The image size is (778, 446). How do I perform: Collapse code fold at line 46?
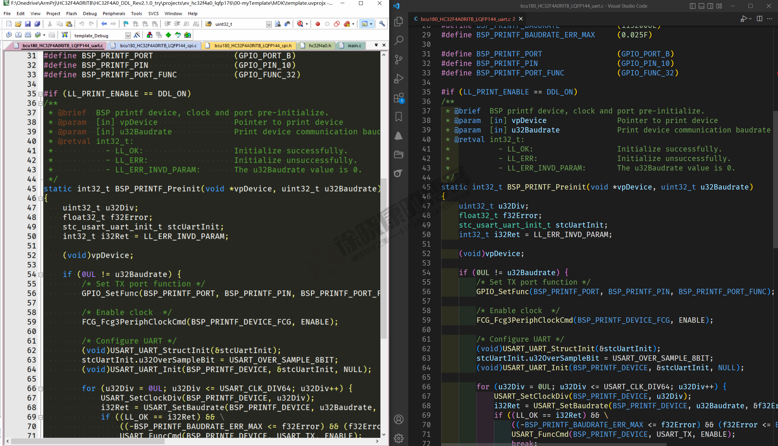[x=41, y=198]
